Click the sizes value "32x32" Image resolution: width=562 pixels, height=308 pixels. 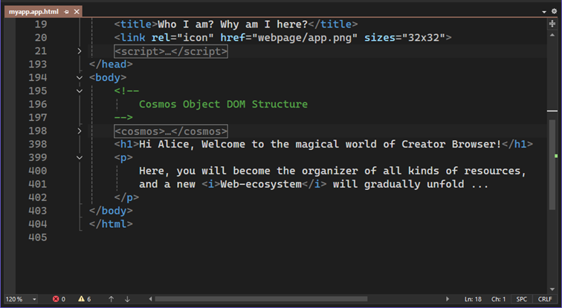(424, 38)
